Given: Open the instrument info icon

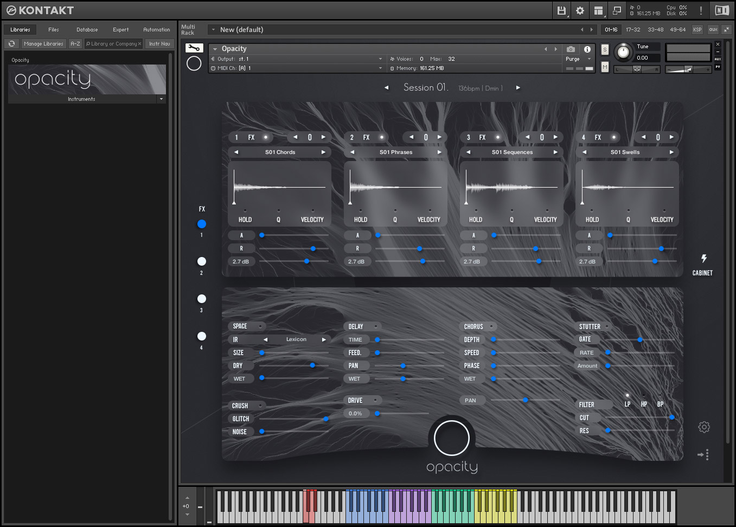Looking at the screenshot, I should tap(587, 49).
